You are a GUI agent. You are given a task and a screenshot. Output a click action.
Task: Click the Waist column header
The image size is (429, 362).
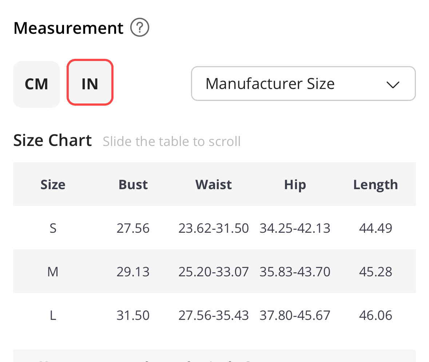(x=214, y=184)
